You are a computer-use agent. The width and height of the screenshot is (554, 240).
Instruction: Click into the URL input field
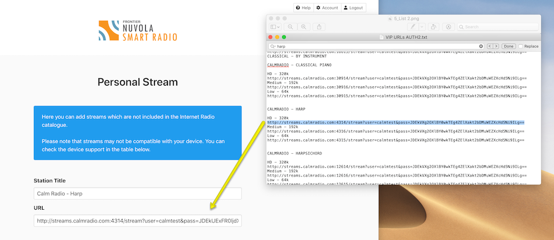[x=138, y=221]
